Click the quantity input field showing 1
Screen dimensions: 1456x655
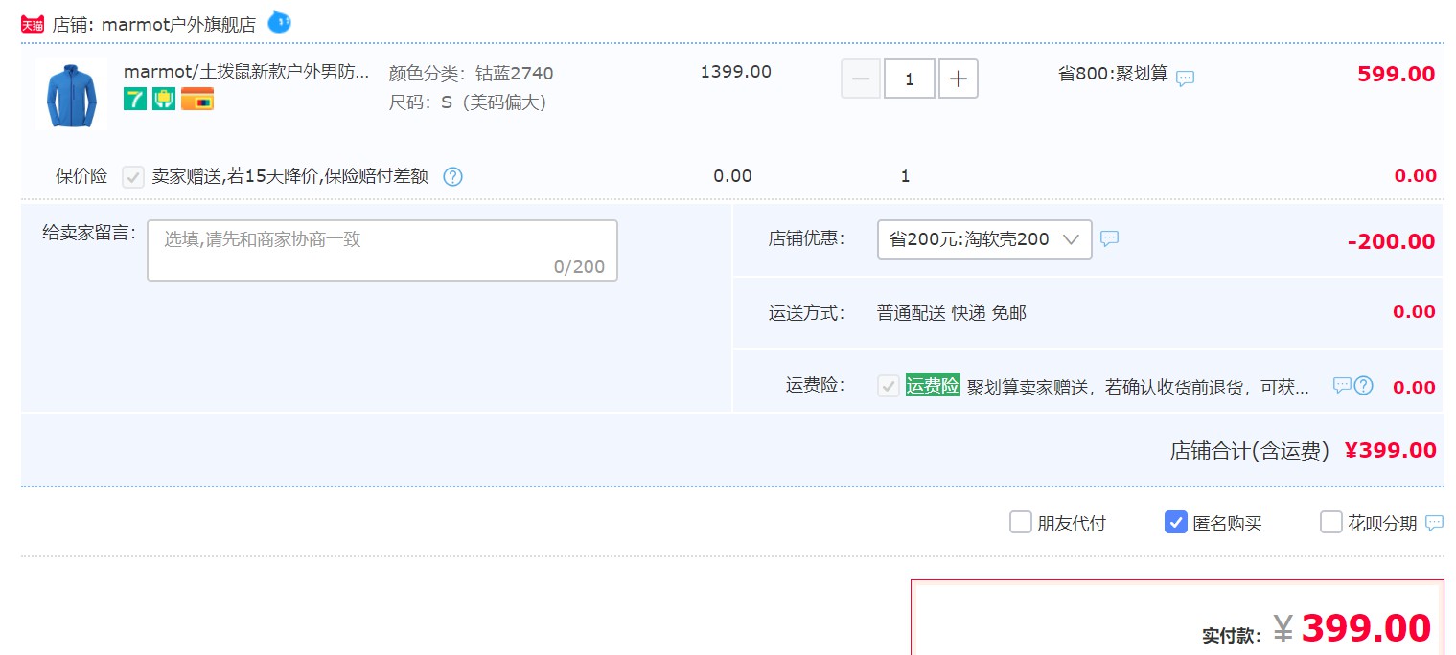coord(909,79)
